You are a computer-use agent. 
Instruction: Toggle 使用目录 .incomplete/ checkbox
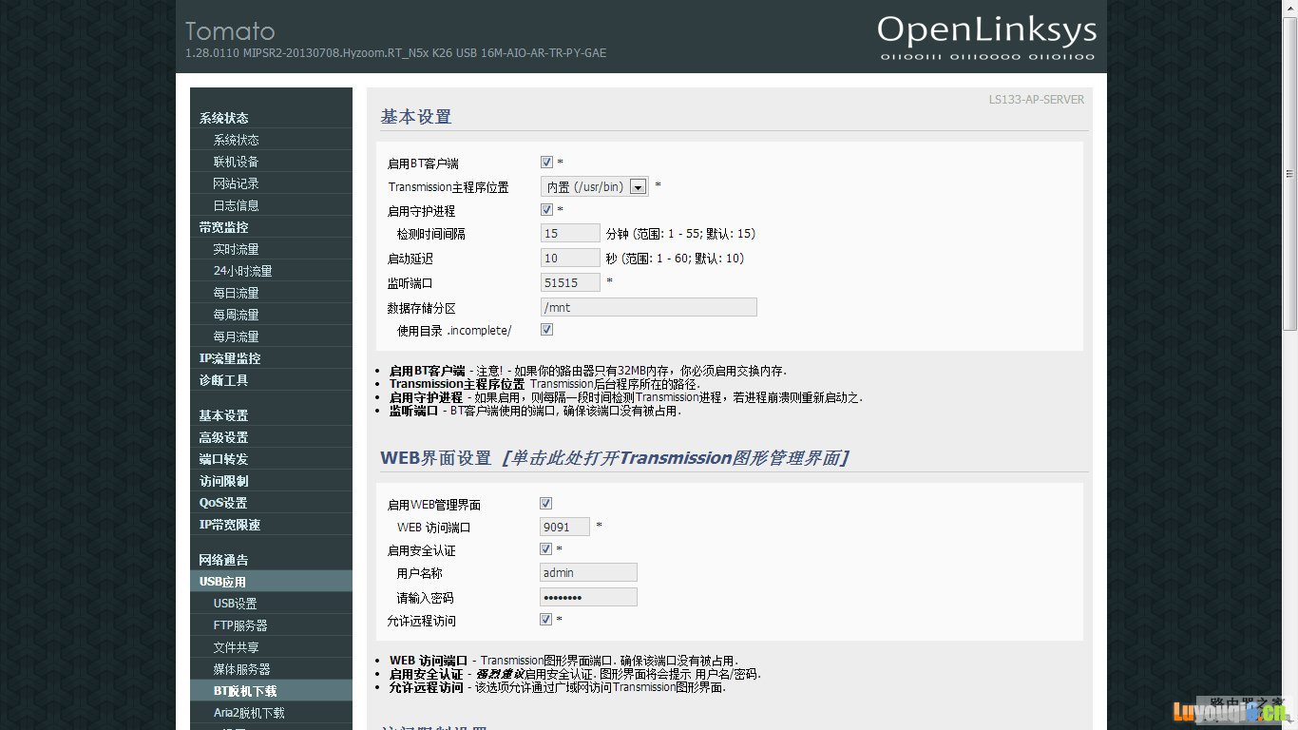546,330
